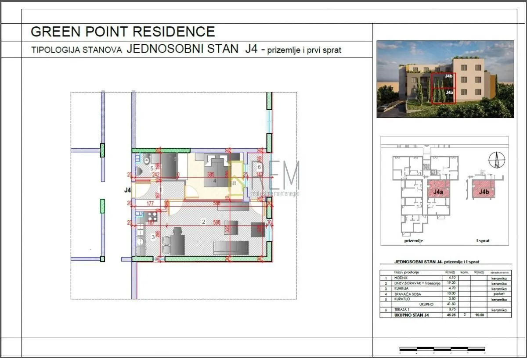The width and height of the screenshot is (527, 358).
Task: Select the hatched J4a unit on the ground floor key plan
Action: 438,188
